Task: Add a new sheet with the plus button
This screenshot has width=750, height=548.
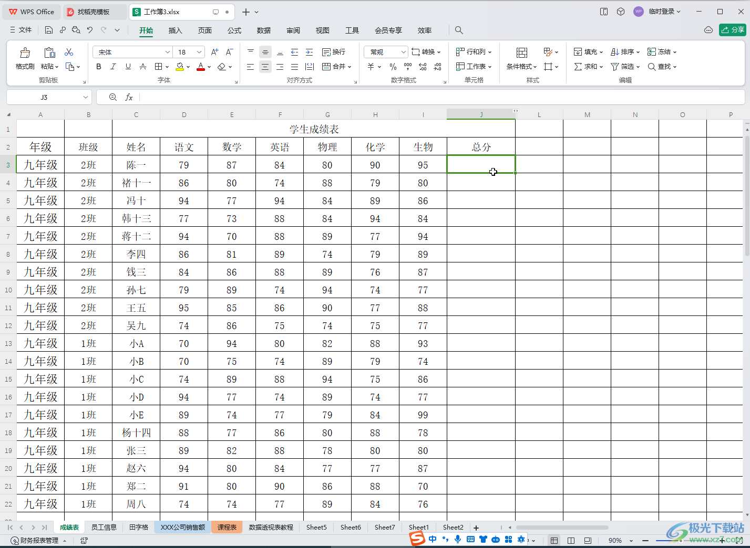Action: tap(476, 528)
